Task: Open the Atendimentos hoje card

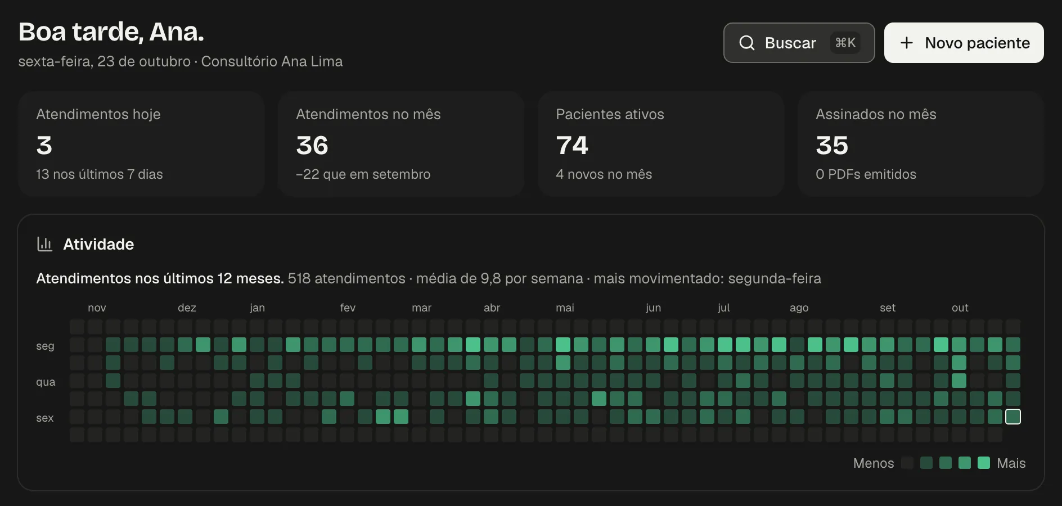Action: pyautogui.click(x=141, y=144)
